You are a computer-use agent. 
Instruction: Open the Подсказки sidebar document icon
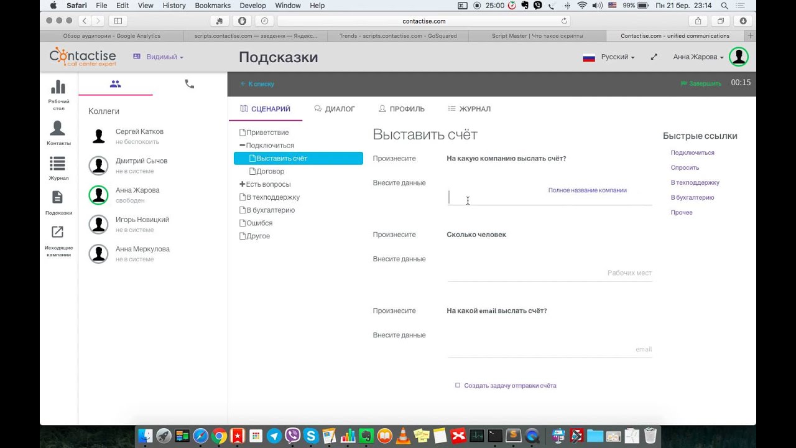coord(58,197)
